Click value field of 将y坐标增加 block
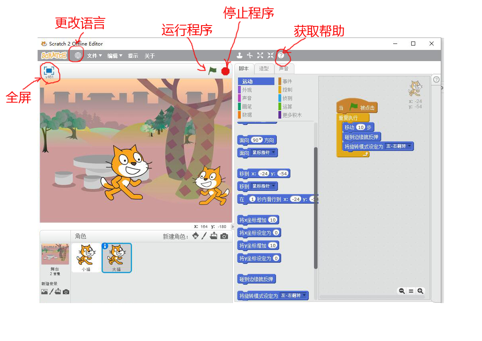 (x=273, y=245)
